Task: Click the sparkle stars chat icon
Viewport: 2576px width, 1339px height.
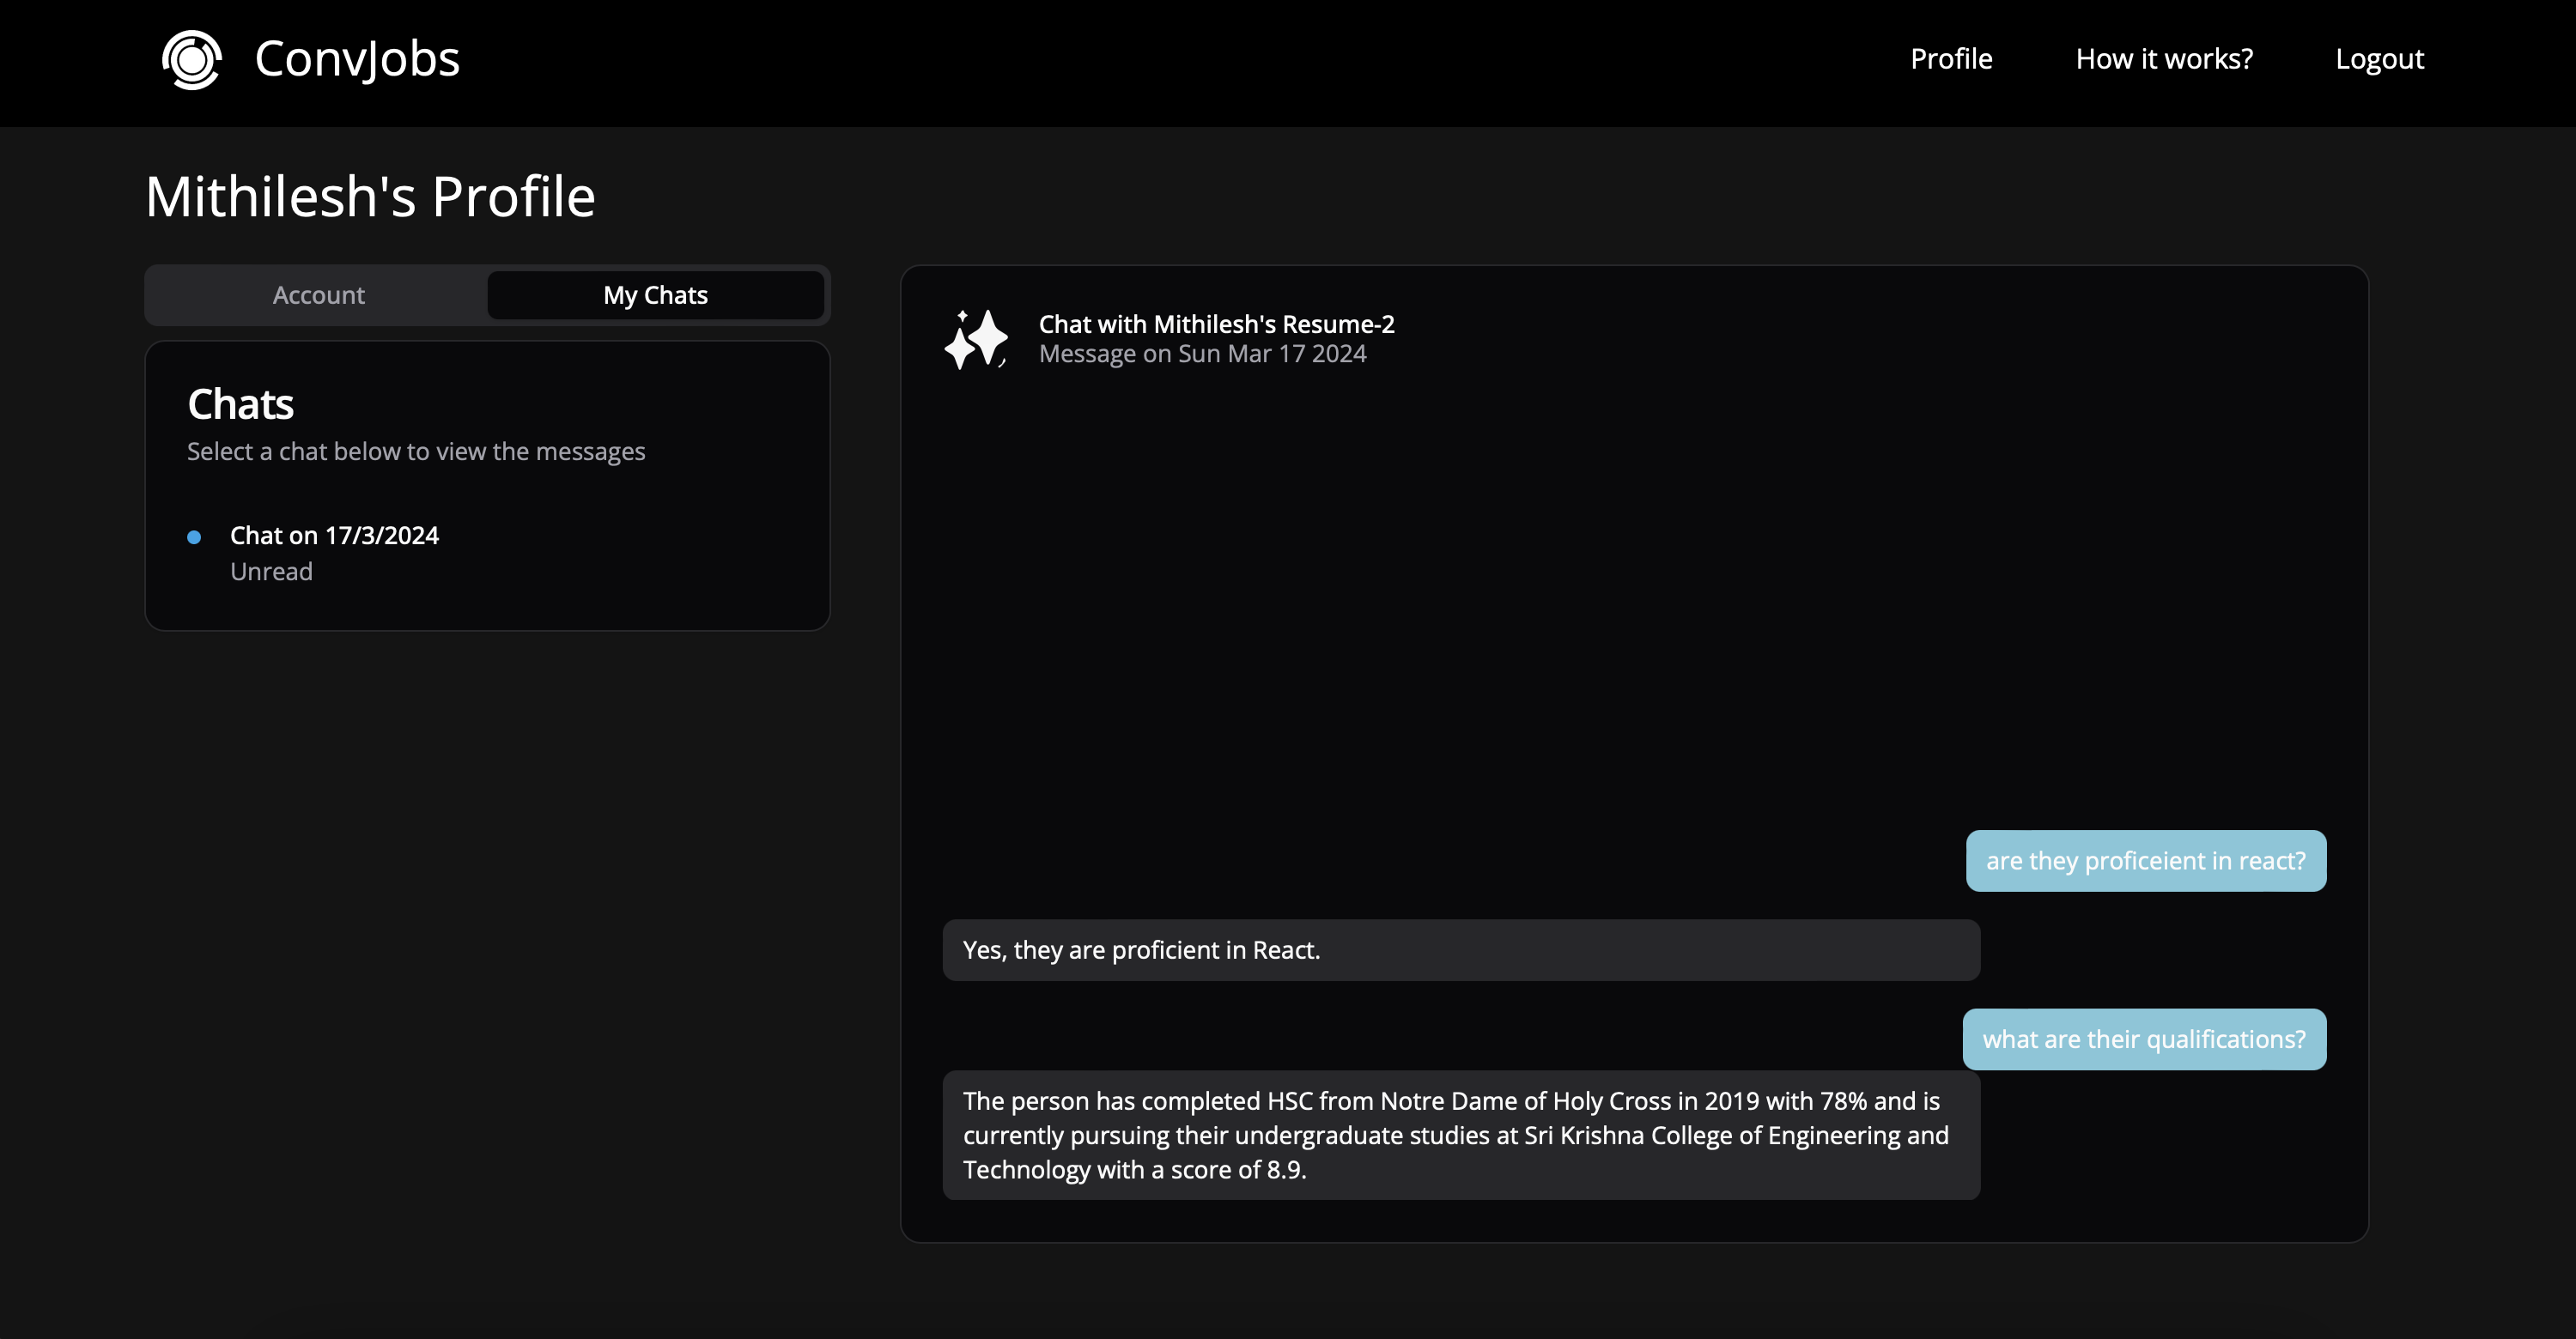Action: (x=976, y=339)
